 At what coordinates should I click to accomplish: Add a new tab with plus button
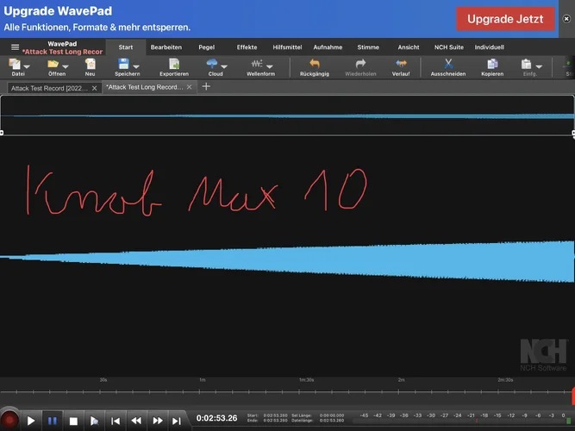click(206, 87)
